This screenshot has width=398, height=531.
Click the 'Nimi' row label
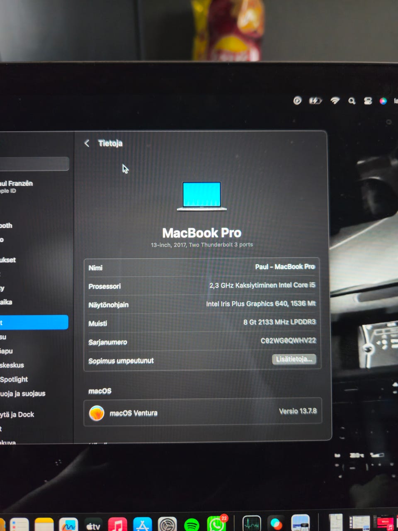(95, 268)
